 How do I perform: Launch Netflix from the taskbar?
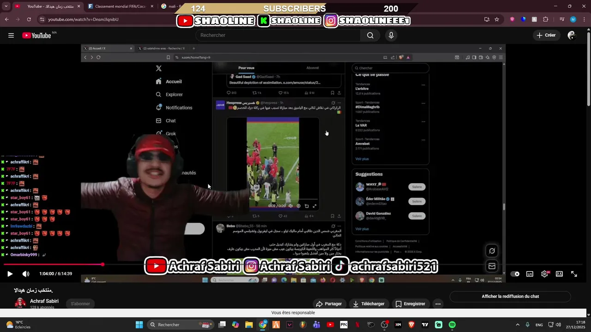[x=357, y=325]
